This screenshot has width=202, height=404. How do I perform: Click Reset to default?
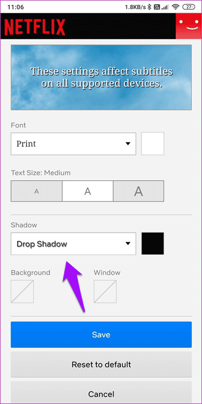click(101, 365)
